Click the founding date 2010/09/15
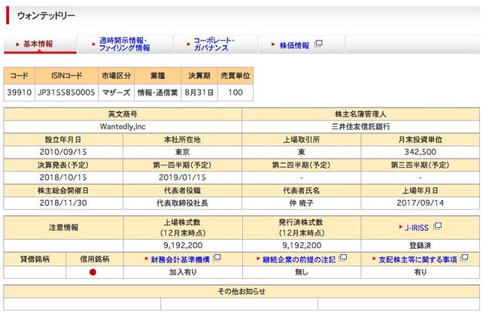Image resolution: width=489 pixels, height=315 pixels. (63, 152)
